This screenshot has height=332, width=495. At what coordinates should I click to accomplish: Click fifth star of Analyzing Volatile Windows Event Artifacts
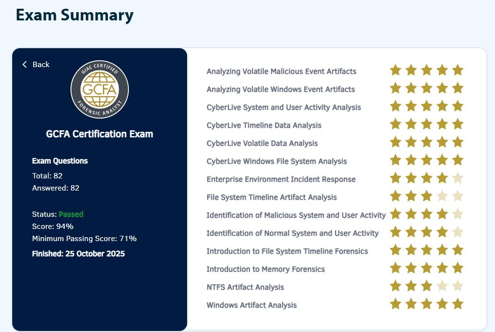pos(458,88)
